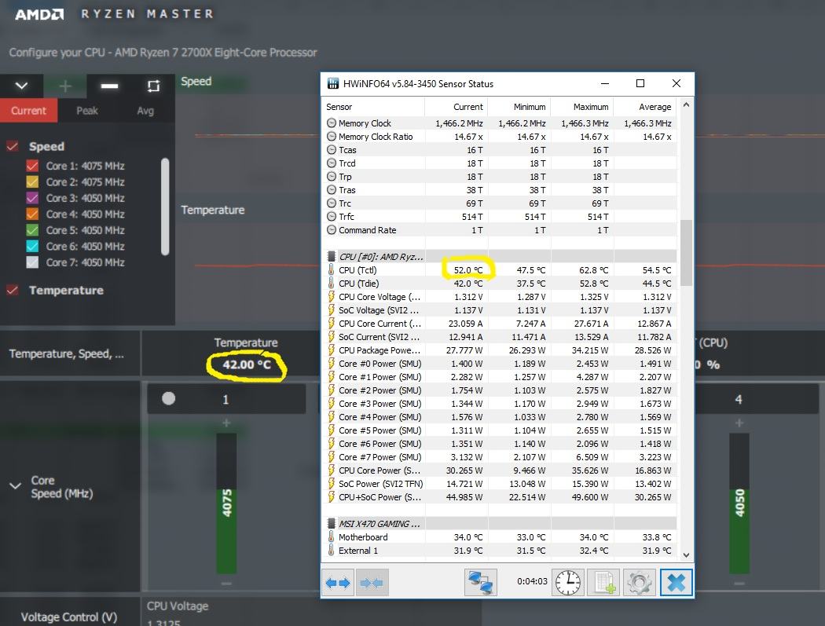
Task: Toggle the Core 1 4075 MHz checkbox
Action: pyautogui.click(x=33, y=166)
